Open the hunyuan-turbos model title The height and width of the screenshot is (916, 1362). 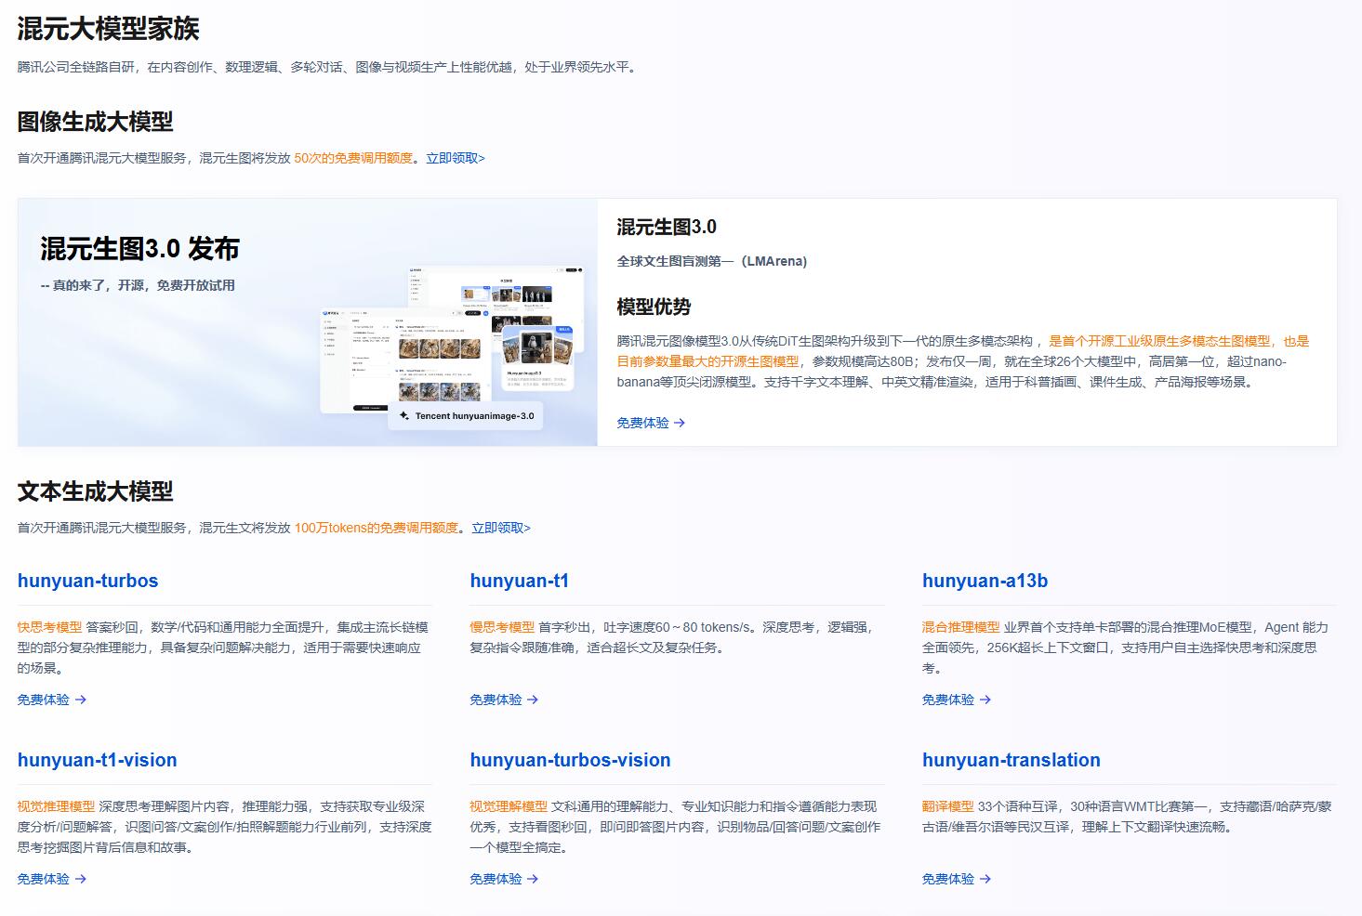87,581
